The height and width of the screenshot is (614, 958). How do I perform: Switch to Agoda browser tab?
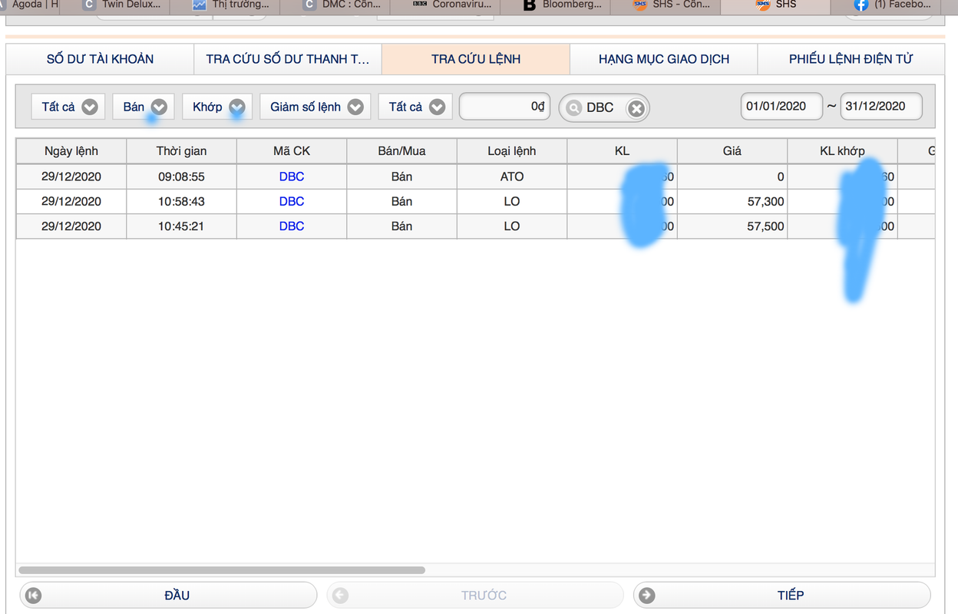point(29,6)
